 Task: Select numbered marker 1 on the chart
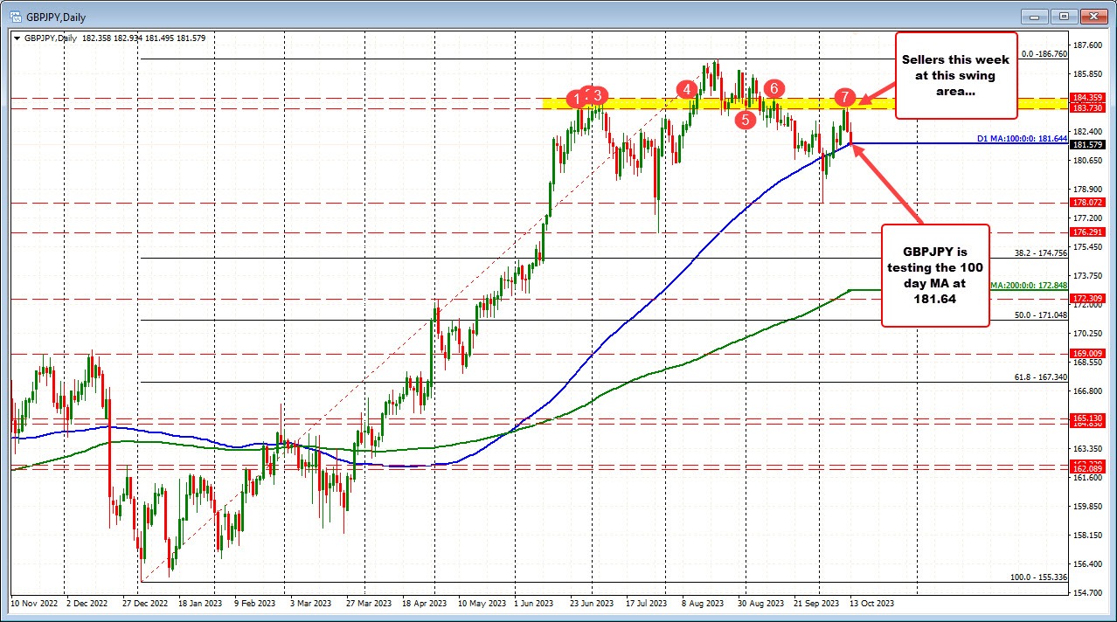[x=576, y=100]
